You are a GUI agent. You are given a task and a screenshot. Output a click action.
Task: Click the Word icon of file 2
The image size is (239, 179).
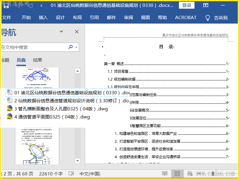point(10,100)
